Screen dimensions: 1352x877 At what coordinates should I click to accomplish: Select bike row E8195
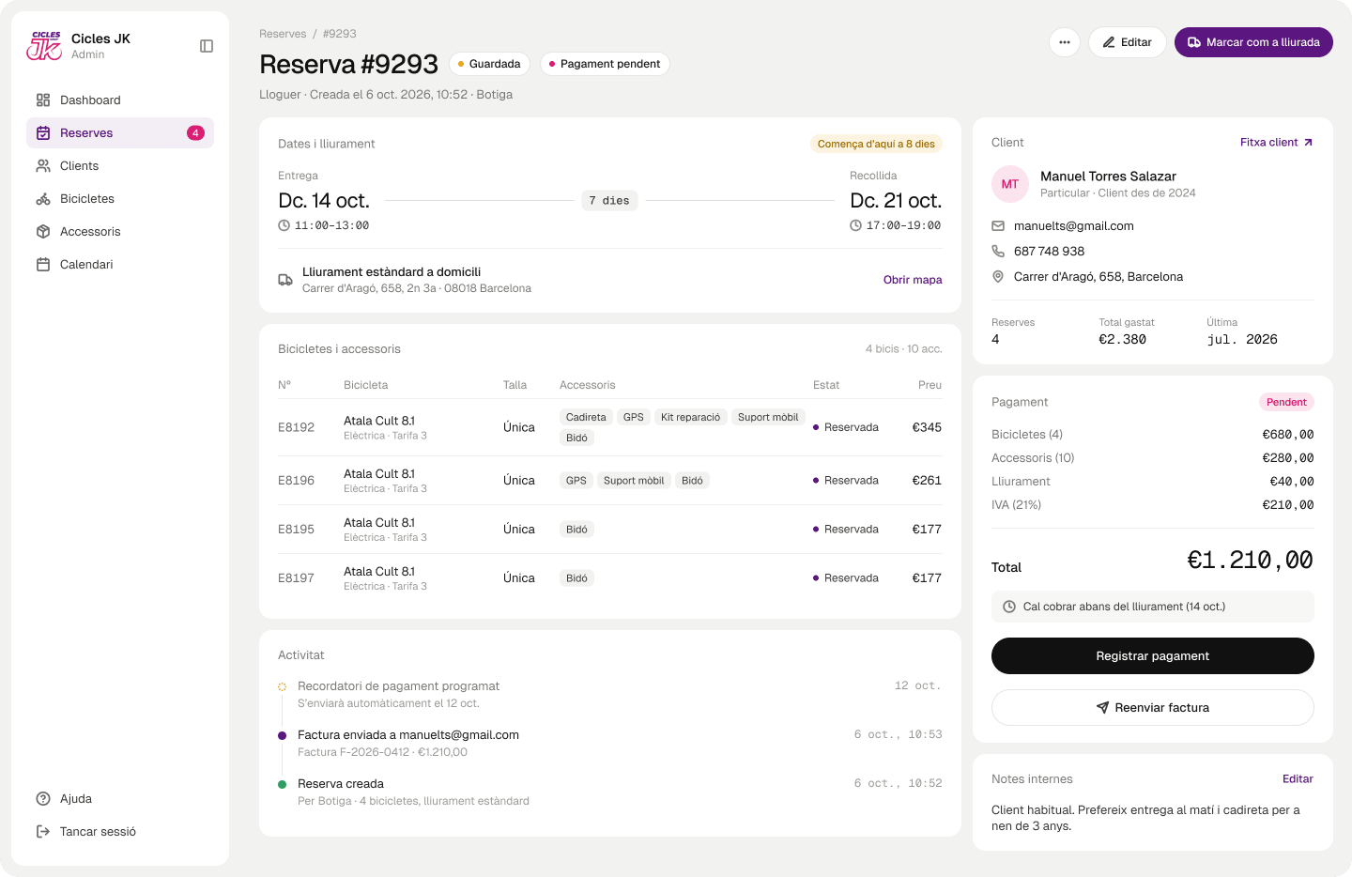click(x=610, y=530)
